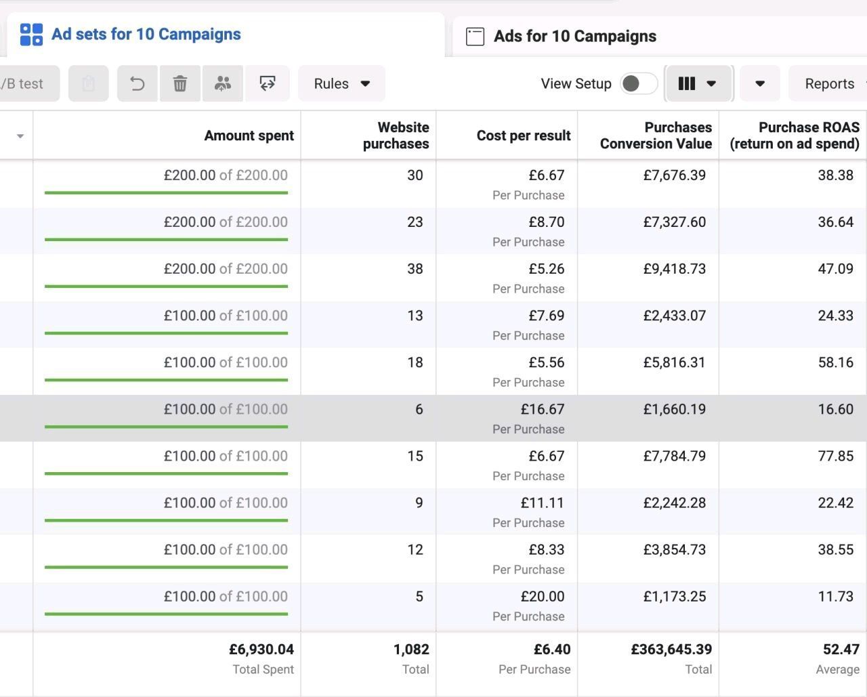Click the greyed-out clipboard paste icon
The width and height of the screenshot is (867, 697).
pos(89,84)
